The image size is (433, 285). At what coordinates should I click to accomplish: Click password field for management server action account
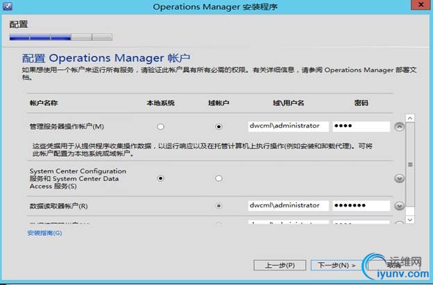[362, 126]
